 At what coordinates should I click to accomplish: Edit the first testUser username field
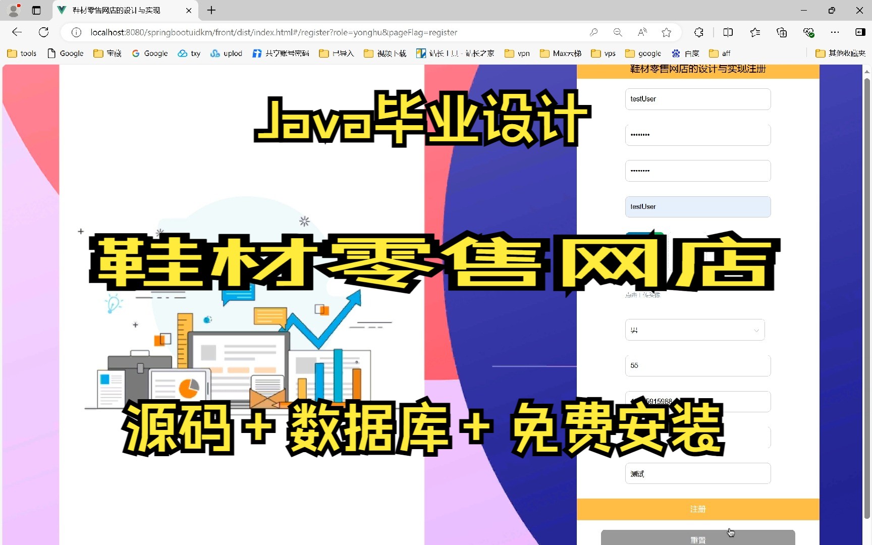[x=698, y=99]
